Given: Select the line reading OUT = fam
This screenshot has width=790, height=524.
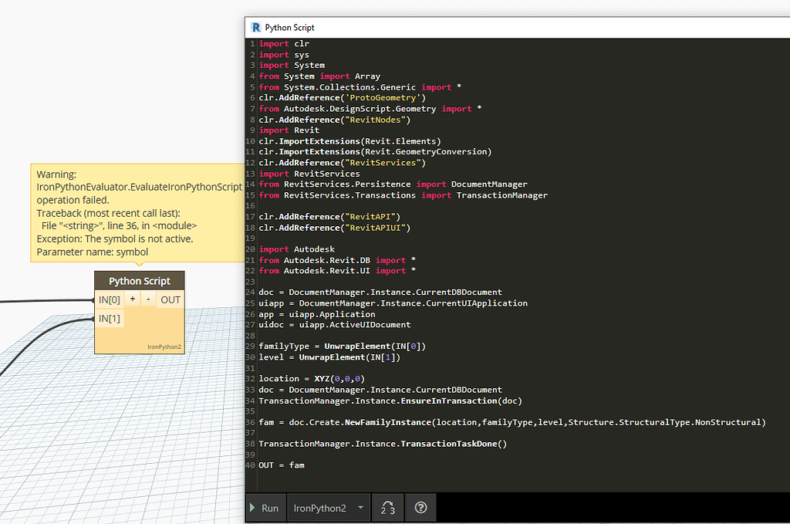Looking at the screenshot, I should (280, 465).
